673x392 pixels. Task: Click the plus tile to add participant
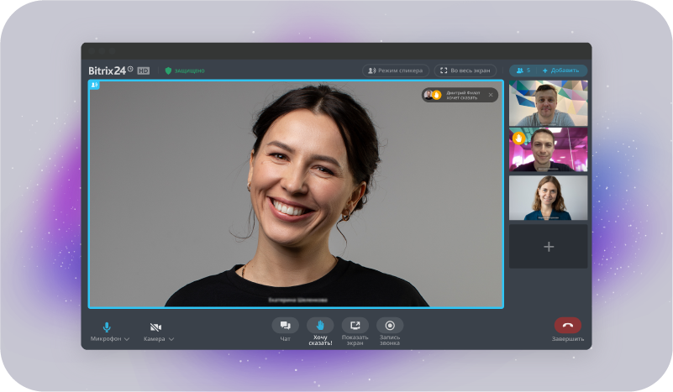548,247
